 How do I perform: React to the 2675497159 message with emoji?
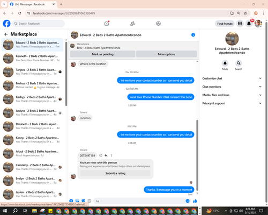coord(101,155)
